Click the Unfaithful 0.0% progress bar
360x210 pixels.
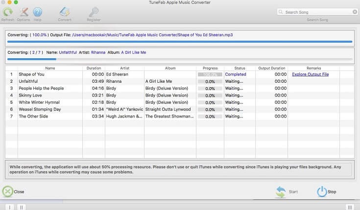tap(210, 81)
